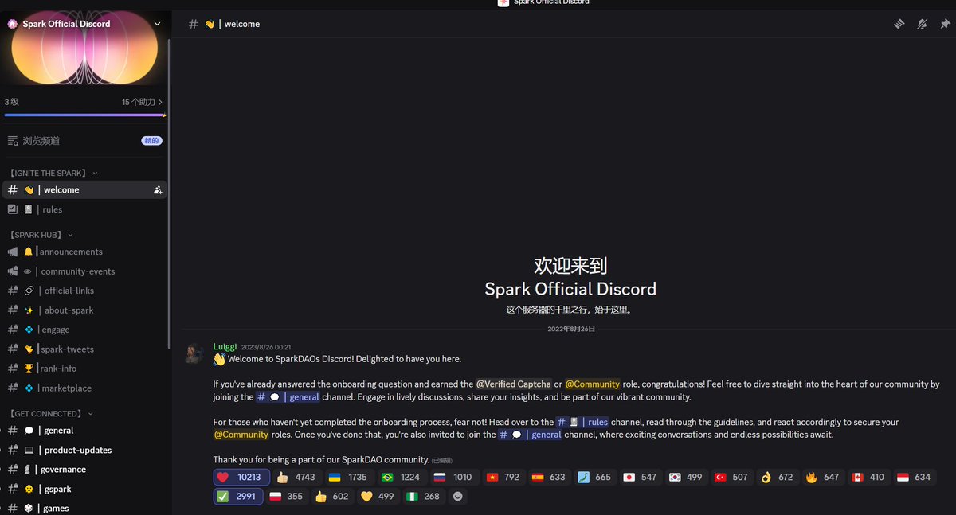Toggle channel notification mute bell
Screen dimensions: 956x515
(922, 24)
